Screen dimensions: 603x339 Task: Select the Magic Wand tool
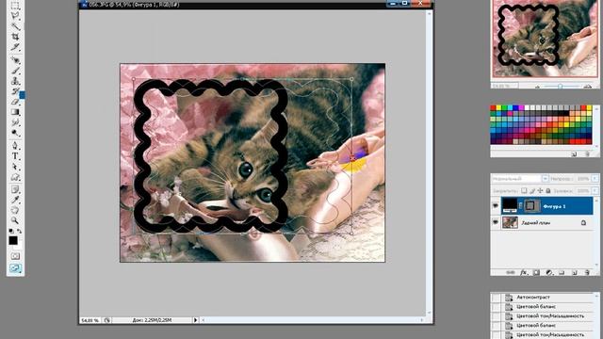click(x=15, y=26)
